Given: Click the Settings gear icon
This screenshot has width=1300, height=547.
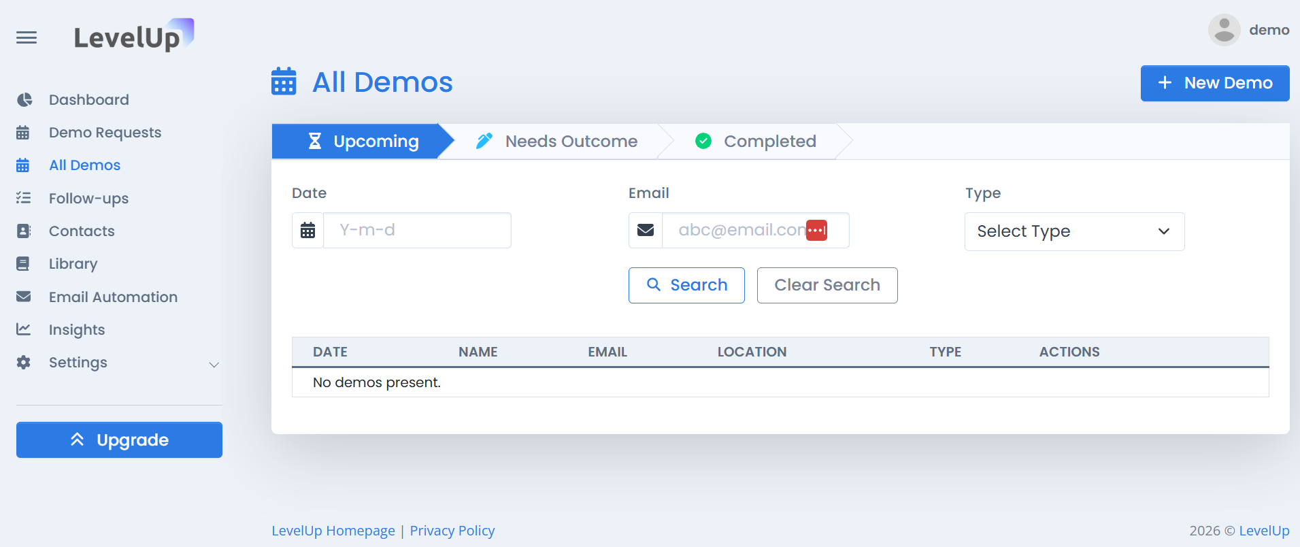Looking at the screenshot, I should pos(24,363).
